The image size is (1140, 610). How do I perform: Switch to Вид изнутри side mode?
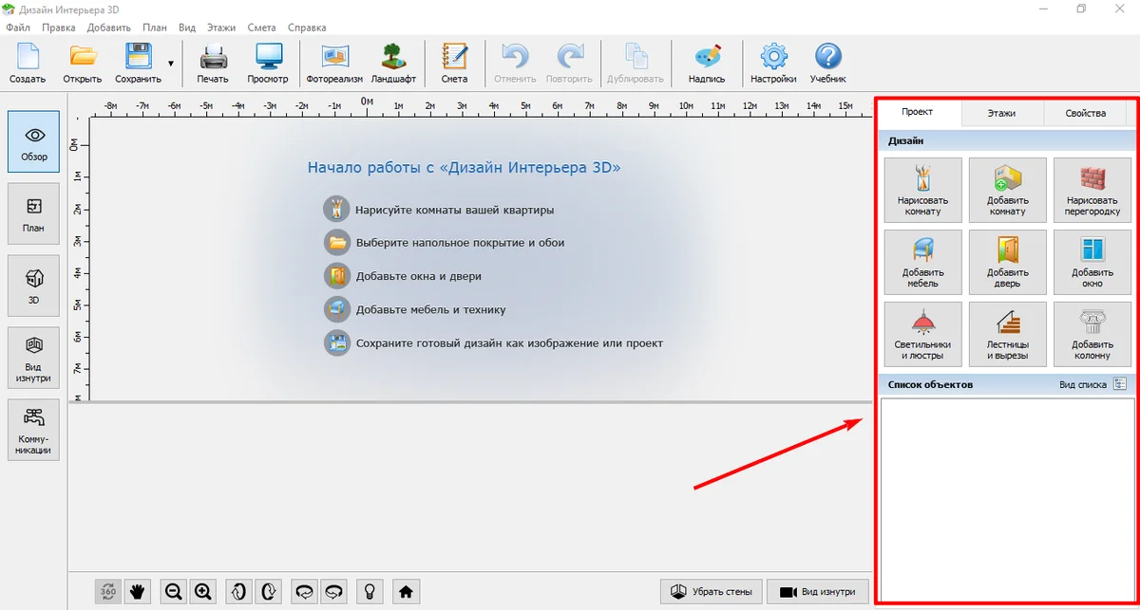[33, 358]
